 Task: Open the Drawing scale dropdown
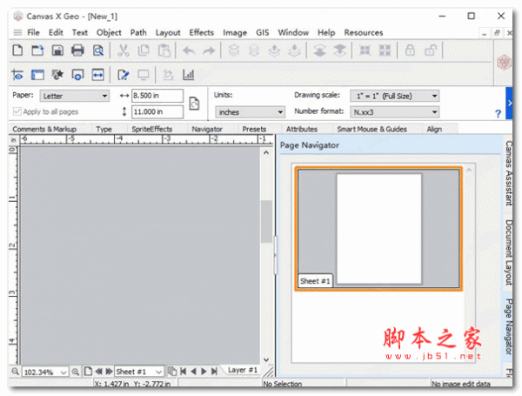coord(394,96)
